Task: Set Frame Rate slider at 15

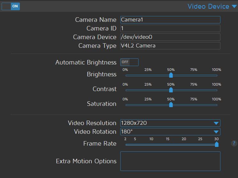Action: [168, 145]
